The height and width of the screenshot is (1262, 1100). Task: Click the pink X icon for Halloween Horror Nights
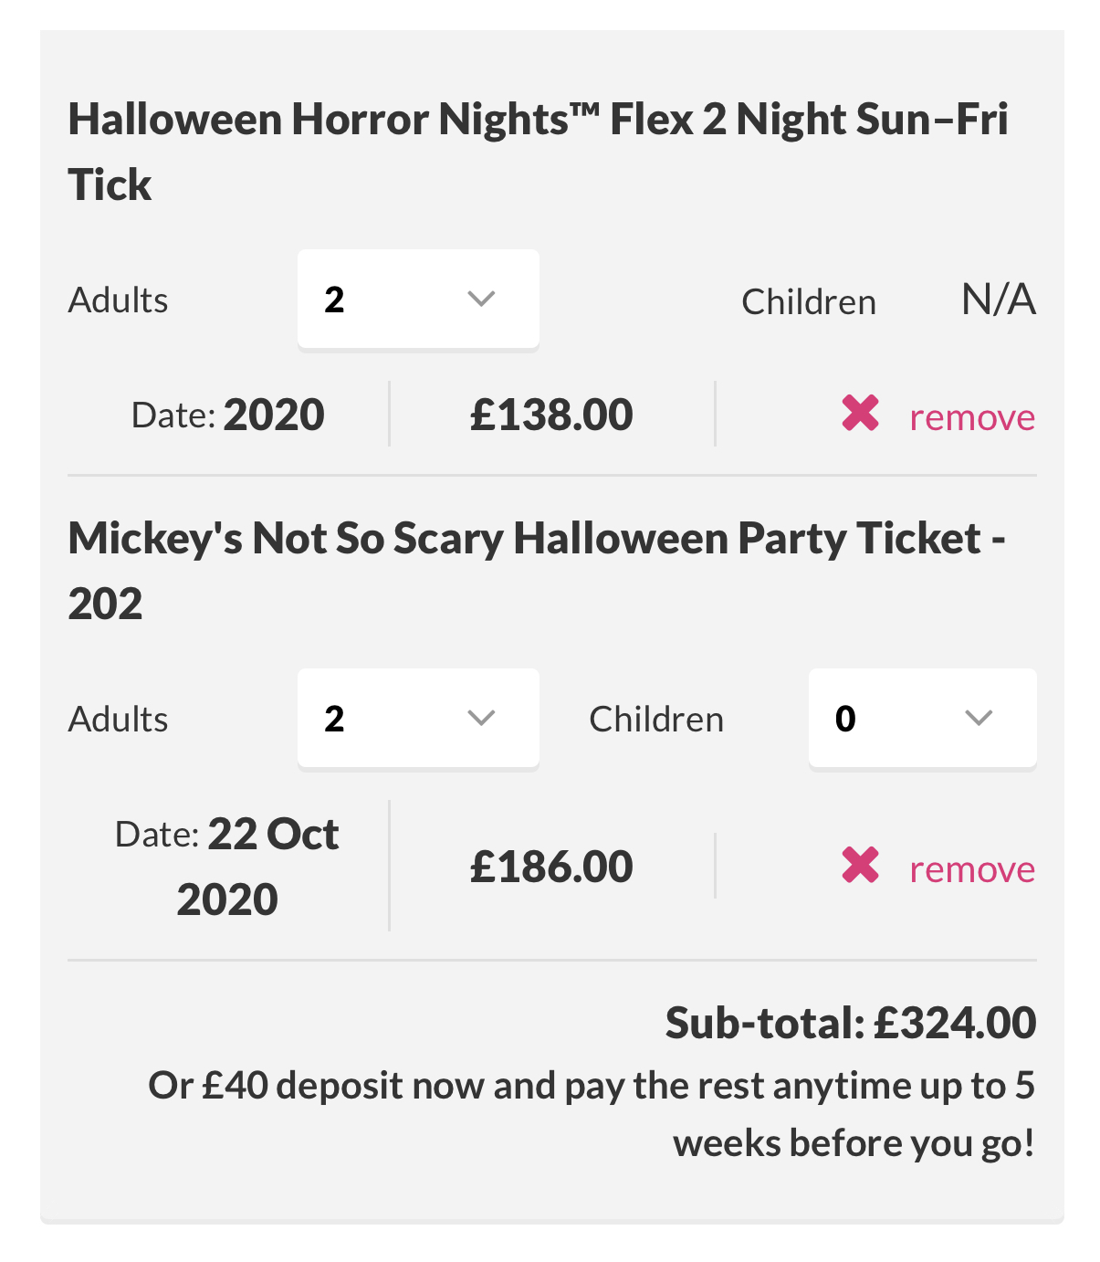[x=860, y=413]
